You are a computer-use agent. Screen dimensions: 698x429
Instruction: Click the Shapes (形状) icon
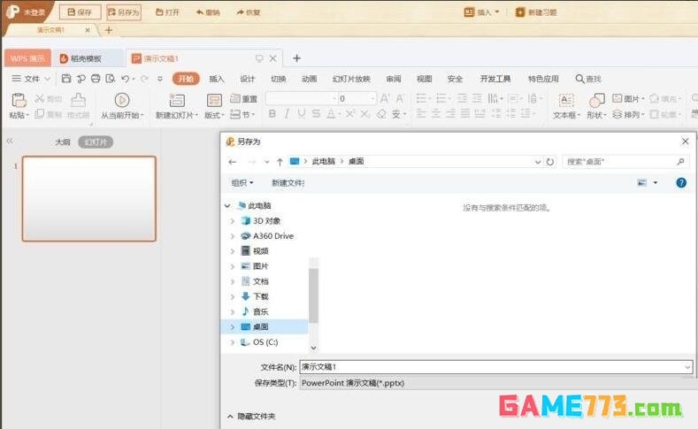click(x=596, y=100)
